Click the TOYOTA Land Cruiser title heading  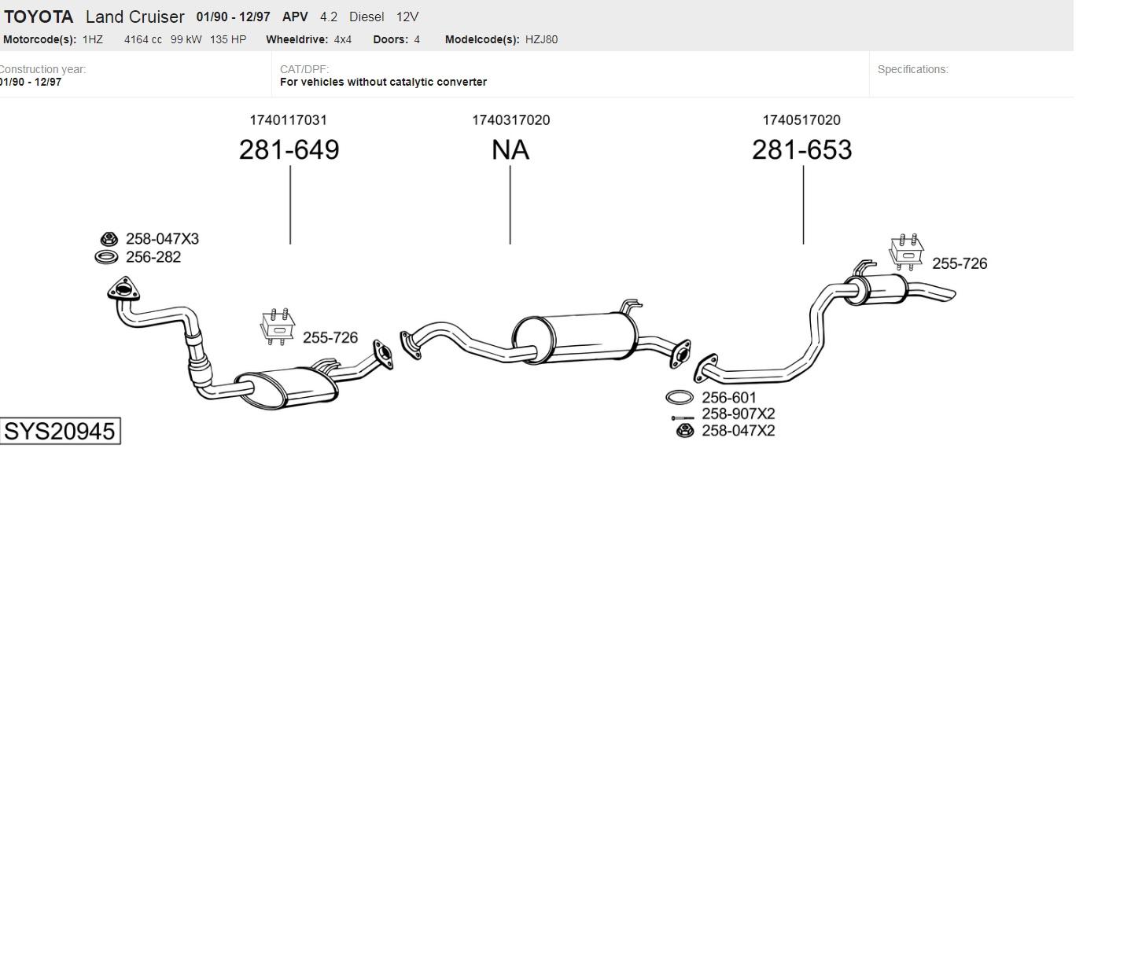click(94, 17)
